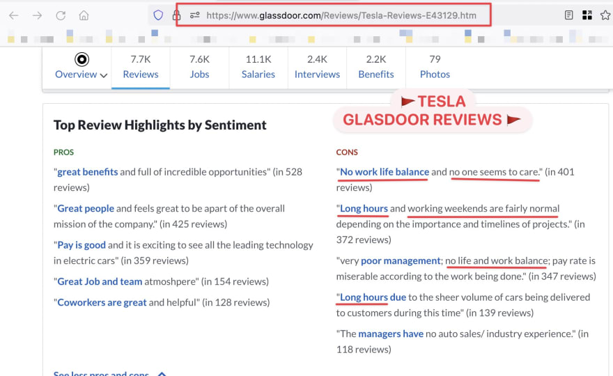The height and width of the screenshot is (376, 613).
Task: Click the "Coworkers are great" link
Action: click(102, 302)
